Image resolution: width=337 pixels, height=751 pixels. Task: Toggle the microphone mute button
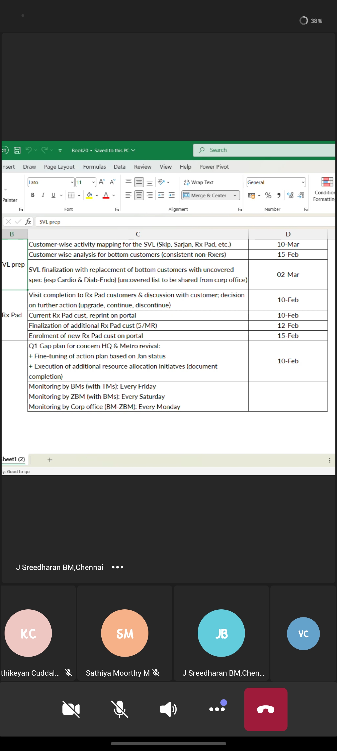click(x=120, y=709)
